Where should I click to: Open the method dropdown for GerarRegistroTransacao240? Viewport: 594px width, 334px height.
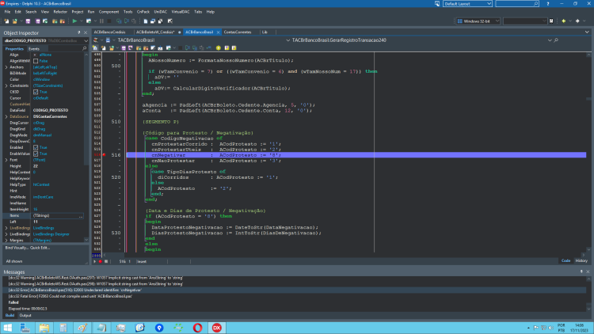coord(550,40)
